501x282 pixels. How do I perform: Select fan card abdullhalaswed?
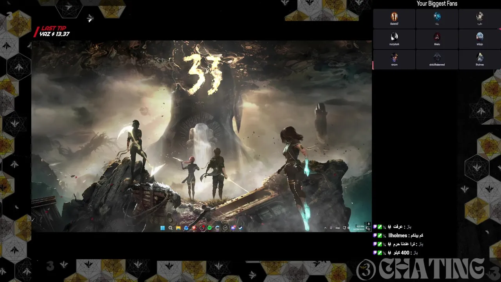click(x=437, y=59)
